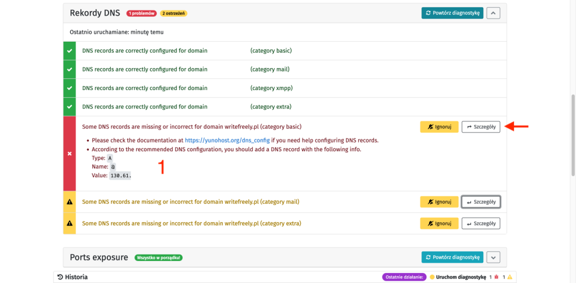This screenshot has width=576, height=283.
Task: Click the red error X icon for writefreely.pl
Action: [69, 154]
